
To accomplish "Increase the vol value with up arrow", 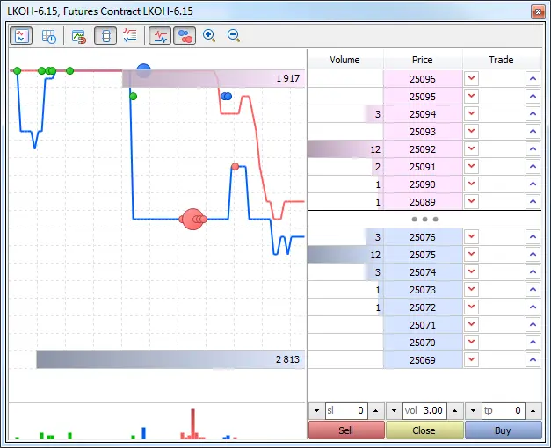I will (453, 411).
